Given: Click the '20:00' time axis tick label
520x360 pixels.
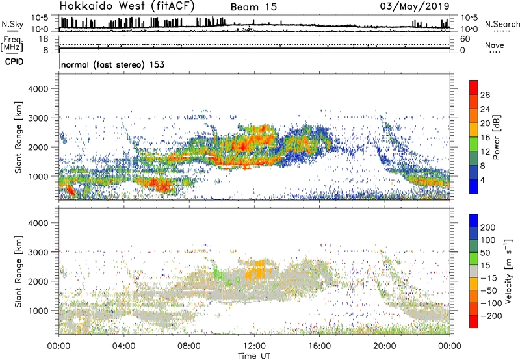Looking at the screenshot, I should coord(385,346).
